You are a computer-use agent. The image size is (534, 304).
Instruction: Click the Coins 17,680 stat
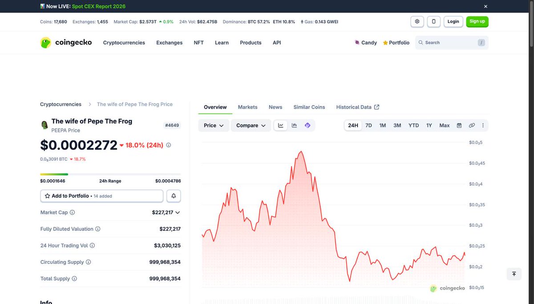(x=53, y=21)
